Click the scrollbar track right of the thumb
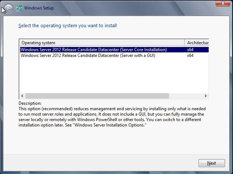The image size is (233, 174). click(185, 96)
